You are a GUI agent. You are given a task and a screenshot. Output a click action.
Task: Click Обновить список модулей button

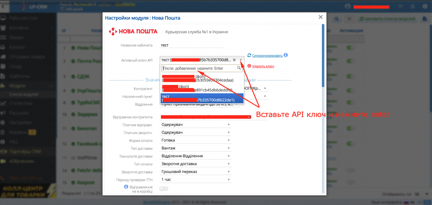388,19
